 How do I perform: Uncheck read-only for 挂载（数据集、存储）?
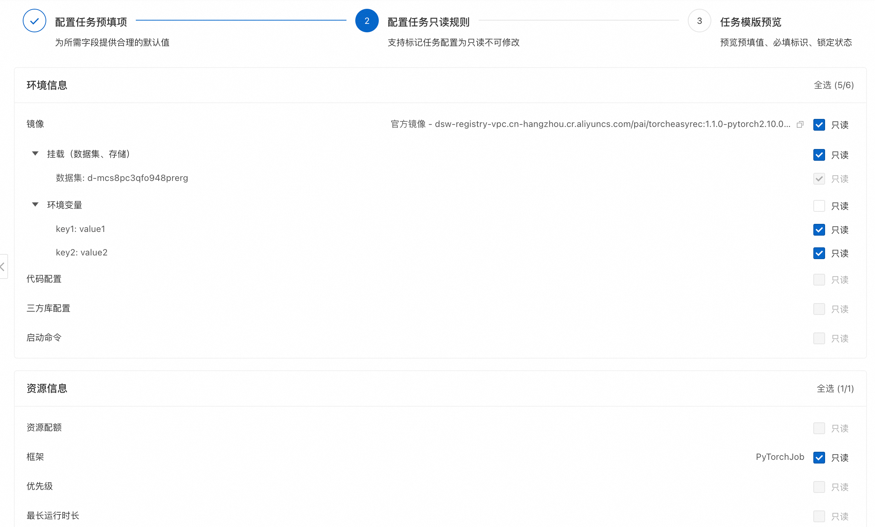click(x=819, y=155)
